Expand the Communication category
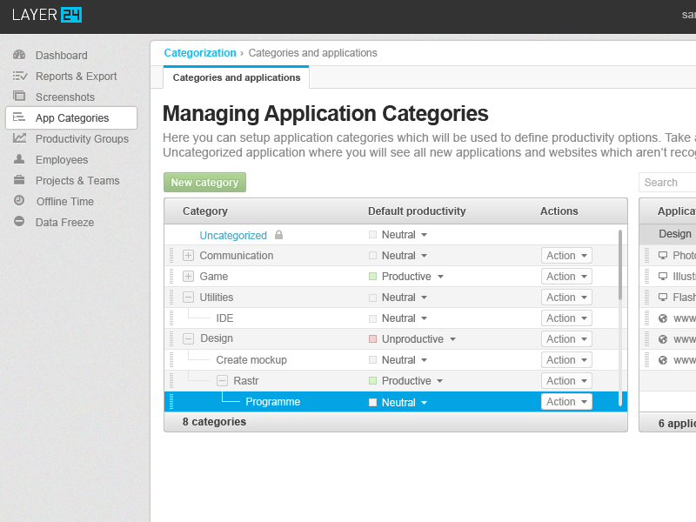 (x=188, y=255)
